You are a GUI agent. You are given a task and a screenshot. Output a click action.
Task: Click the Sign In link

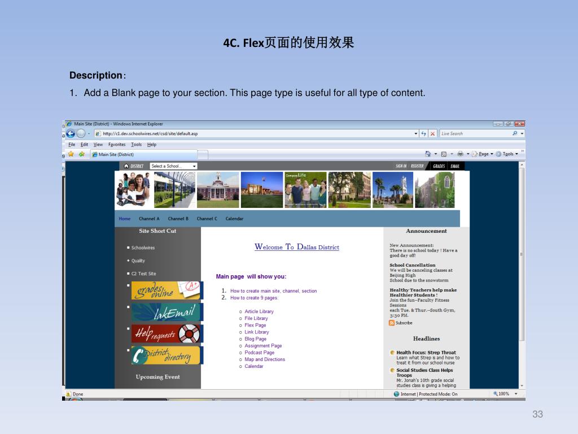(x=401, y=166)
